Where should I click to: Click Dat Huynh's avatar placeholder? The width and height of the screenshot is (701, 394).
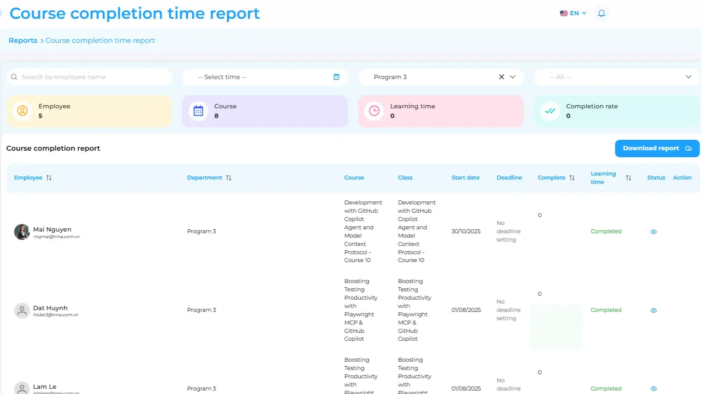[22, 311]
